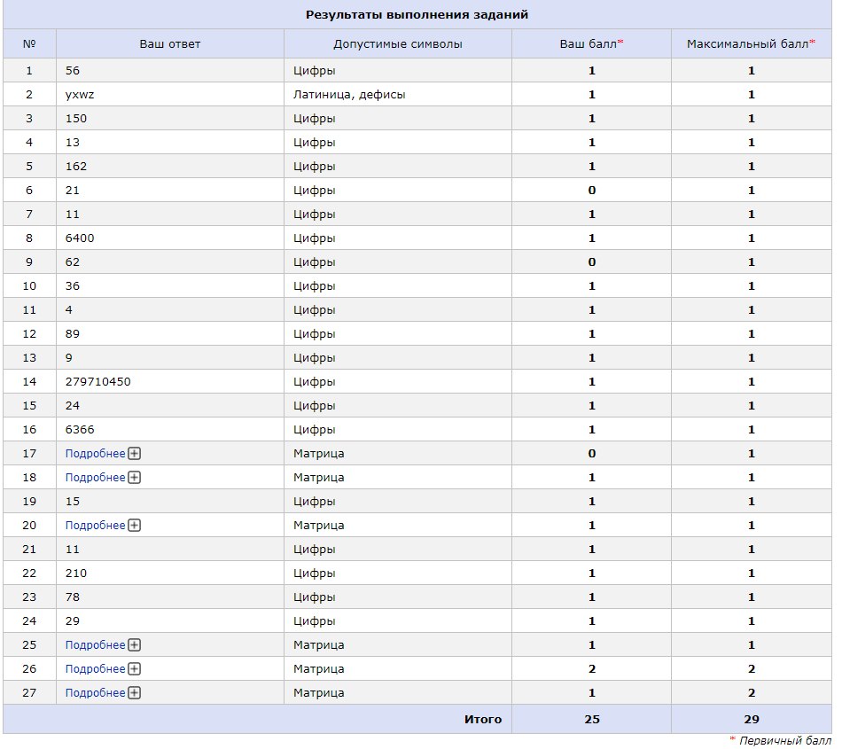Click the 'Допустимые символы' column header
This screenshot has width=842, height=749.
click(x=397, y=44)
